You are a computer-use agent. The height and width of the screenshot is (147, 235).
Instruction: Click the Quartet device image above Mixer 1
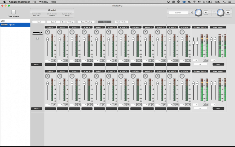pos(38,33)
